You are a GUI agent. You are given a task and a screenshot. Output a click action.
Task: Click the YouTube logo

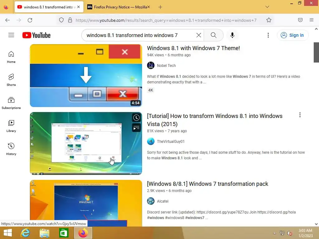coord(36,35)
